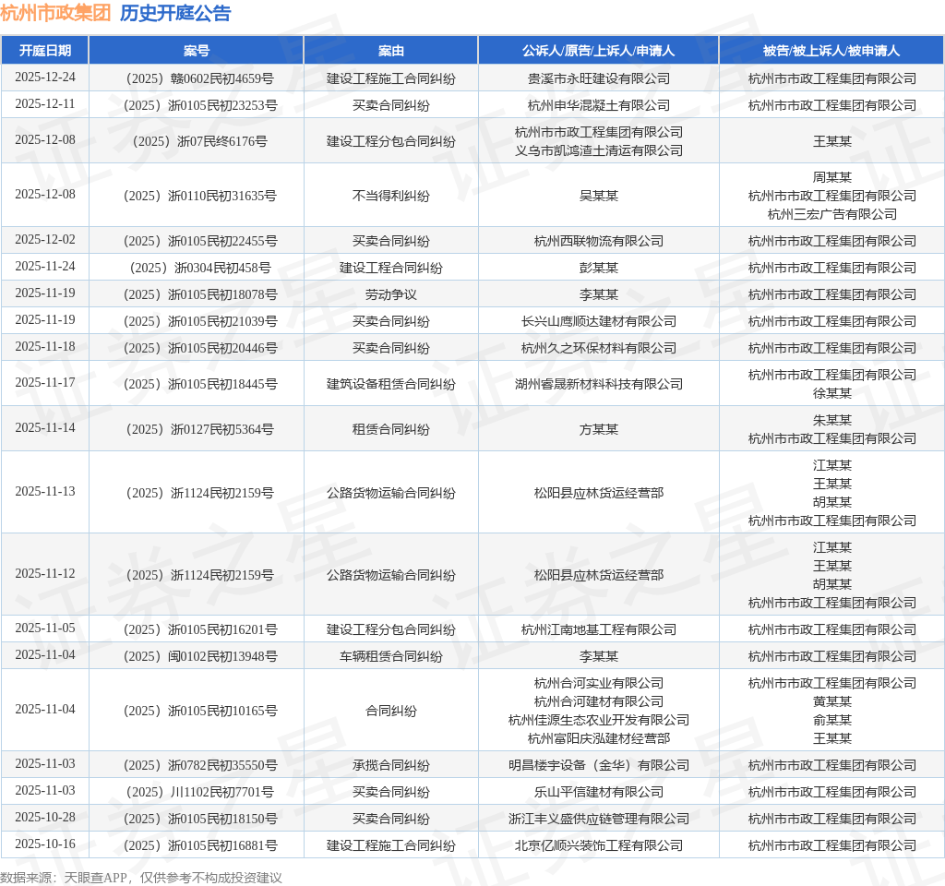This screenshot has width=945, height=886.
Task: Click date cell 2025-11-24
Action: click(x=45, y=266)
